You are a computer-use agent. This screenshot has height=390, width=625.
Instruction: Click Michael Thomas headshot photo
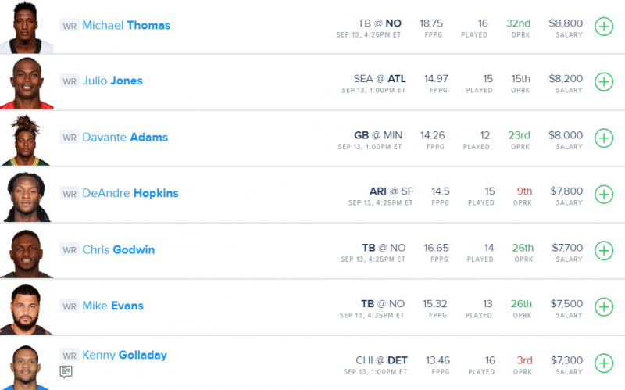(27, 27)
